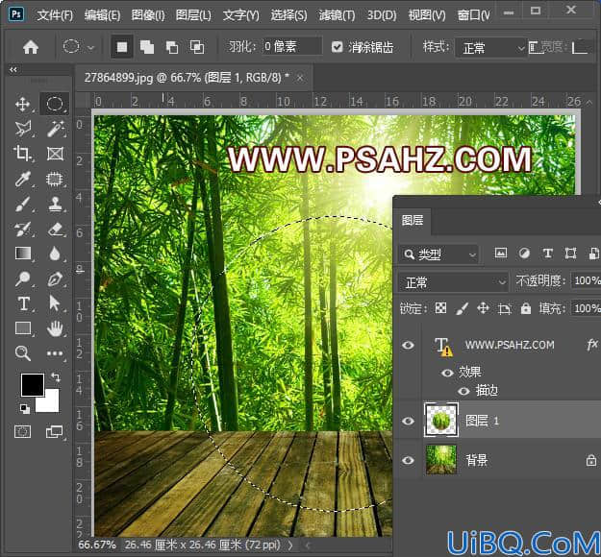The width and height of the screenshot is (601, 557).
Task: Go to the Photoshop Home screen
Action: point(31,47)
